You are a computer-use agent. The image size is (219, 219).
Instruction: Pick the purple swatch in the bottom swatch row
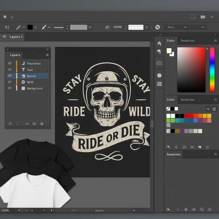coord(182,131)
